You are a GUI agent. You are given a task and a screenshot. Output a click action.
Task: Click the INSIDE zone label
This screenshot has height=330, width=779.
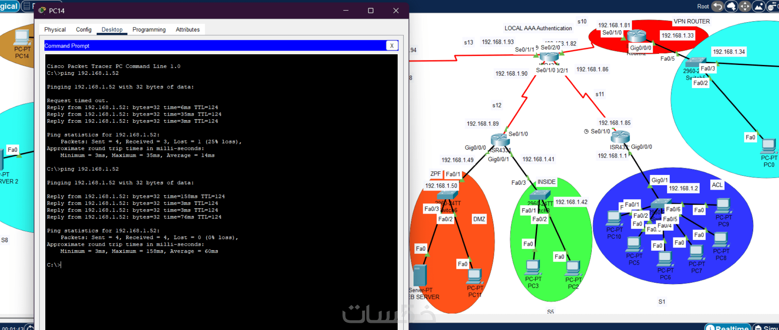click(546, 182)
